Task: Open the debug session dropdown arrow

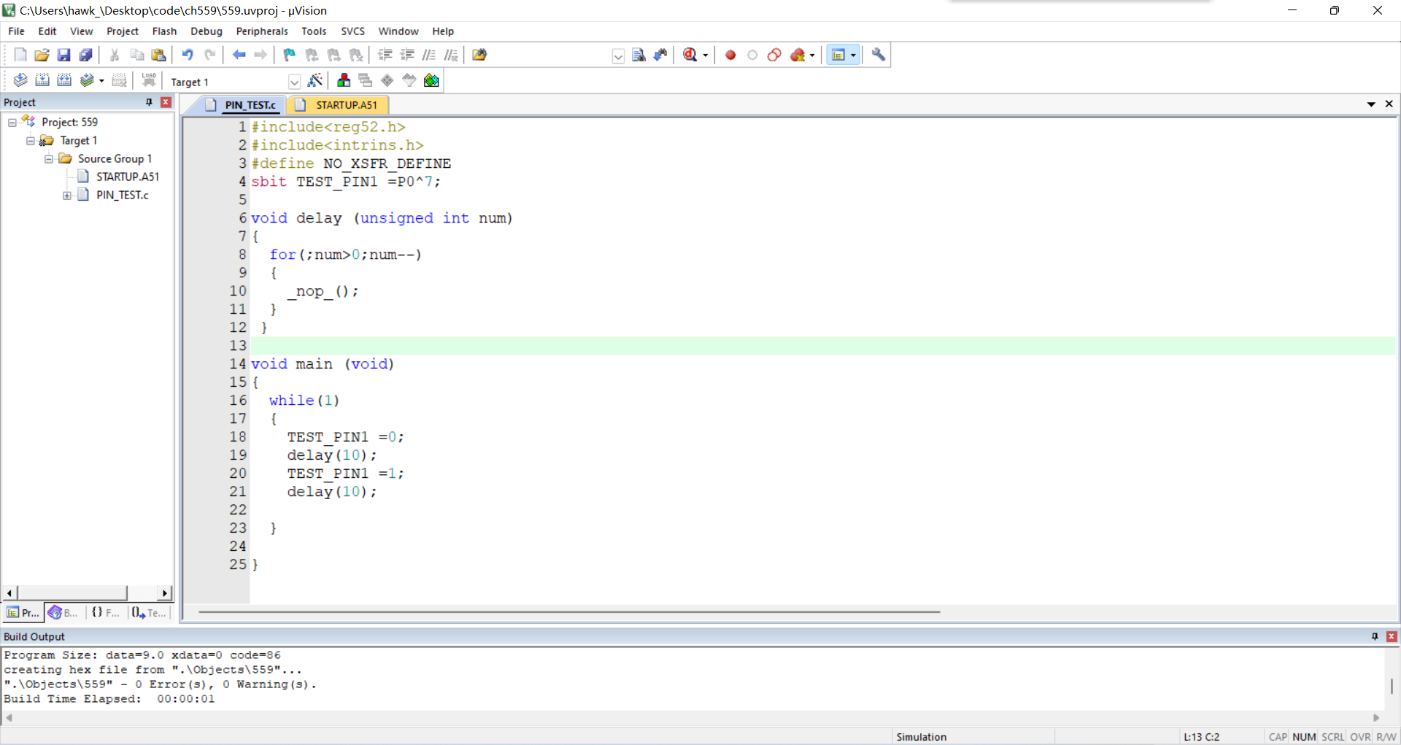Action: click(x=705, y=55)
